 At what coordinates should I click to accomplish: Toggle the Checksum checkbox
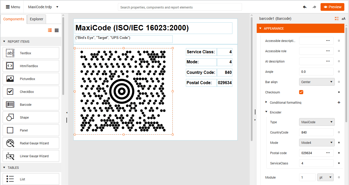coord(301,92)
